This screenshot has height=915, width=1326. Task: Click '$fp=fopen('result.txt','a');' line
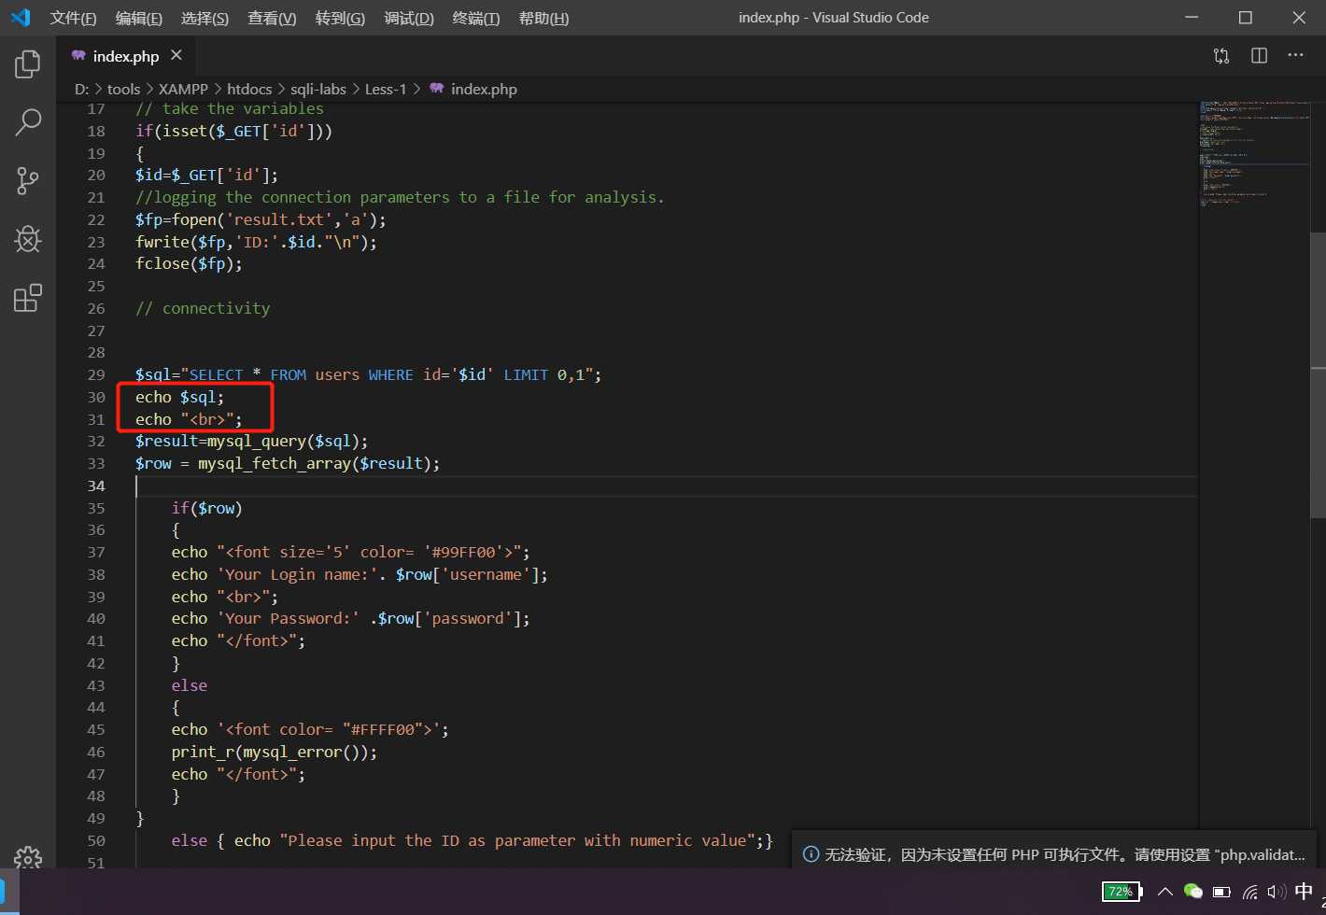tap(261, 219)
